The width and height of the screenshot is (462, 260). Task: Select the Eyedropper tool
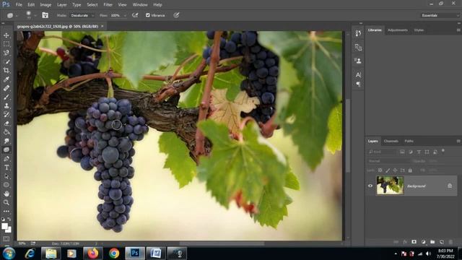[x=6, y=79]
